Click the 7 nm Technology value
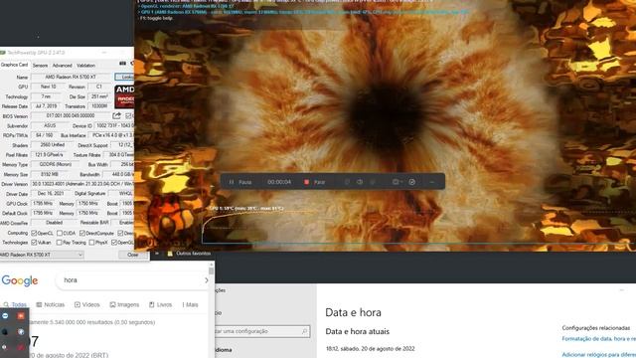Screen dimensions: 636x358 coord(47,96)
